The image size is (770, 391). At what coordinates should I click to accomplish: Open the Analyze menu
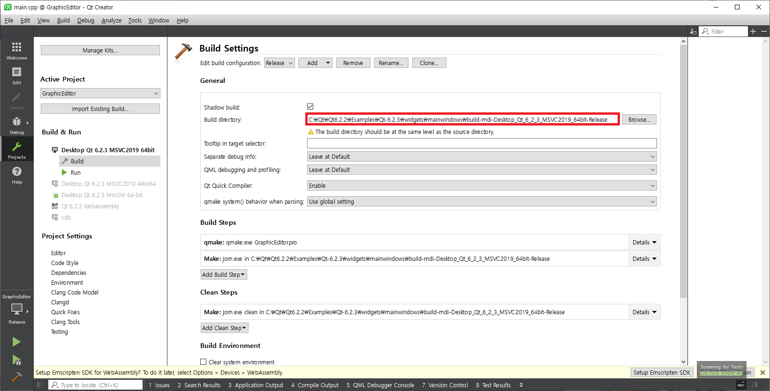click(x=112, y=20)
